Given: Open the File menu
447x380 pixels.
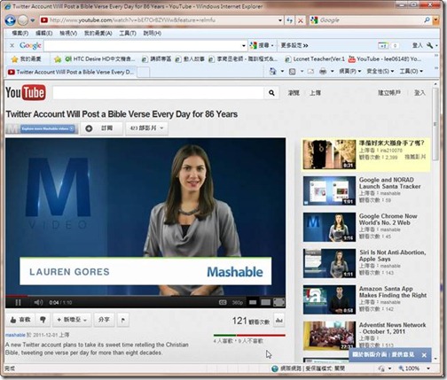Looking at the screenshot, I should [x=20, y=33].
